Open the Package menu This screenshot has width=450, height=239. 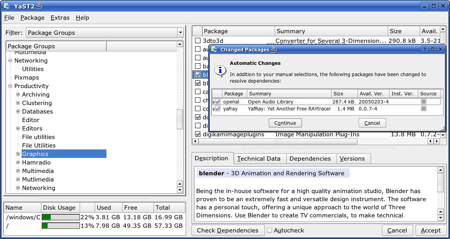pyautogui.click(x=33, y=18)
